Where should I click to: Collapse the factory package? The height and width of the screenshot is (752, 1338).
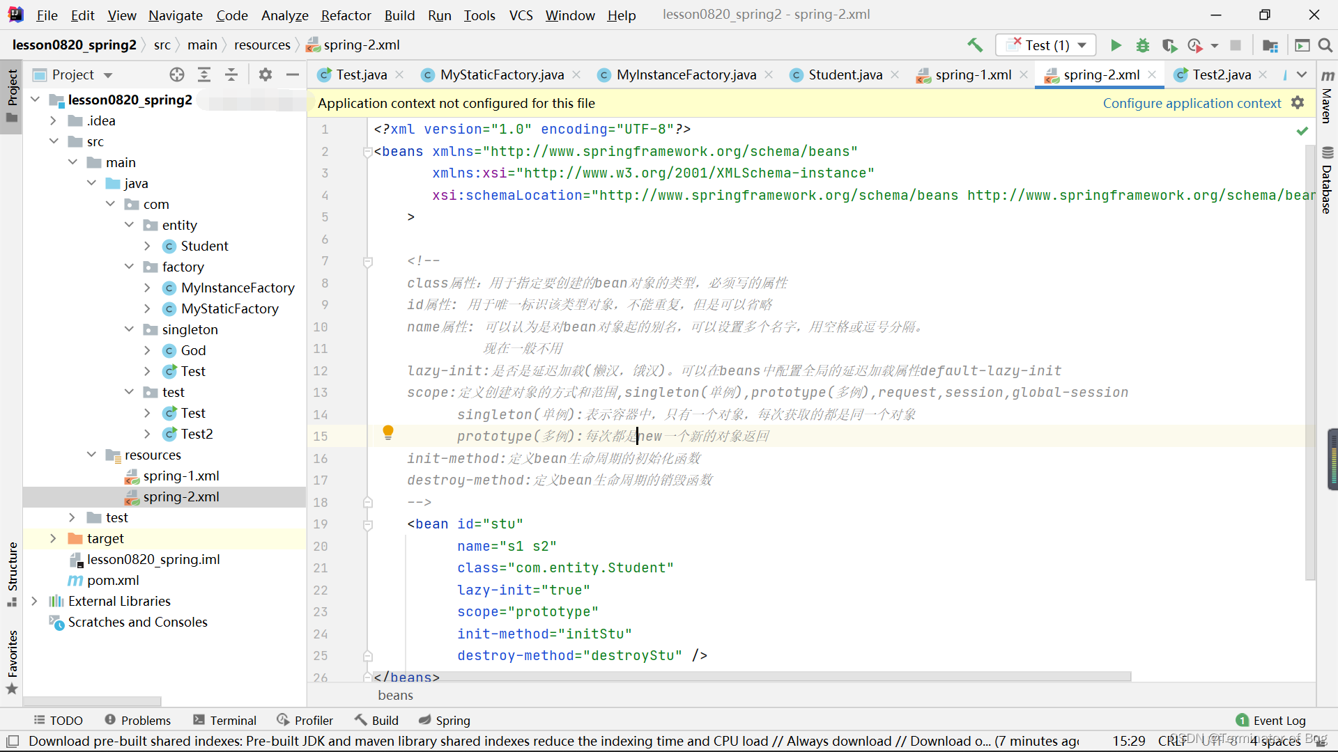129,267
